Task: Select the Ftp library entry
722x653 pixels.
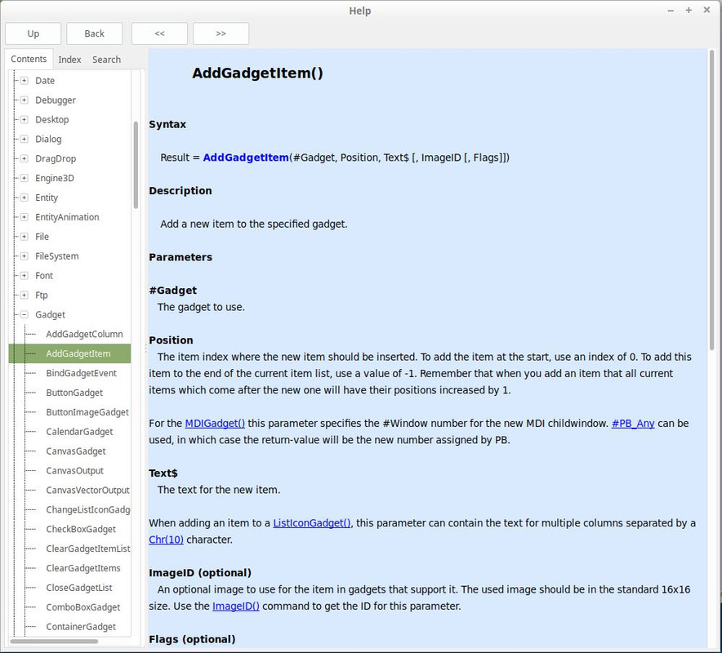Action: pyautogui.click(x=42, y=295)
